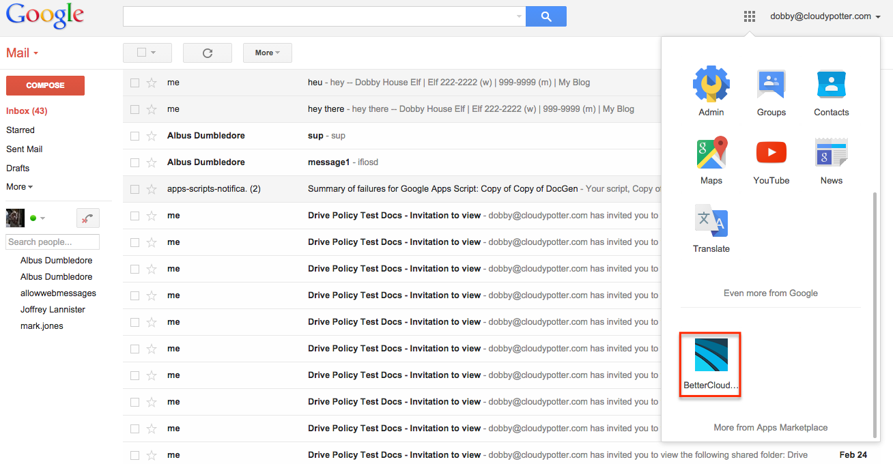Star the apps-scripts-notifica. email
This screenshot has width=893, height=464.
click(152, 189)
